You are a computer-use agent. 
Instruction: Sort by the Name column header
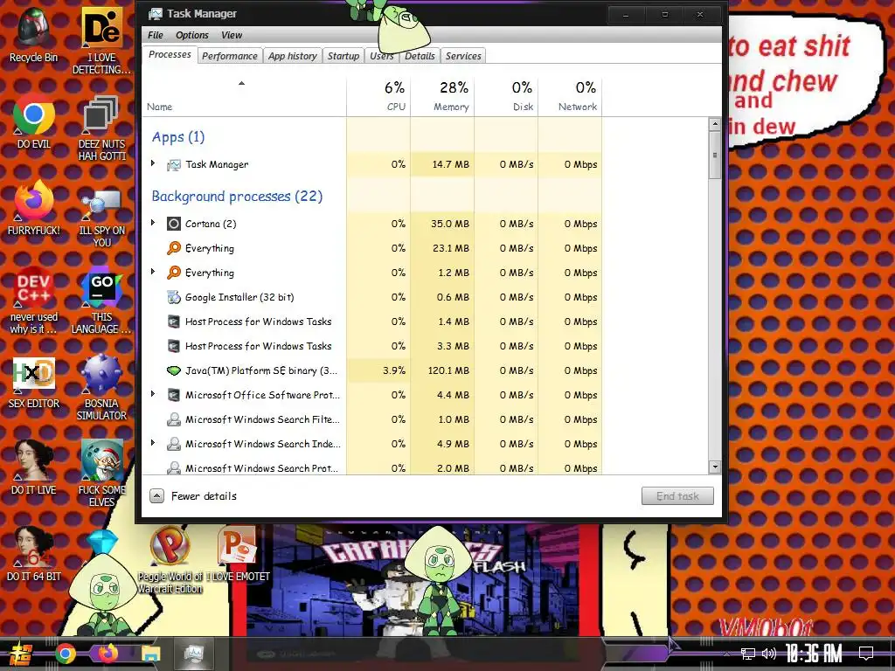tap(244, 96)
